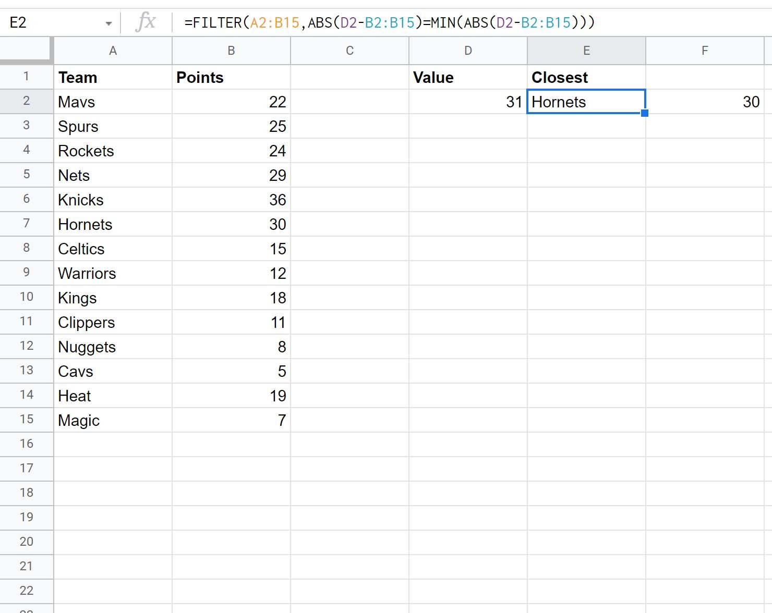Click the Value header cell
This screenshot has height=613, width=772.
pyautogui.click(x=468, y=77)
